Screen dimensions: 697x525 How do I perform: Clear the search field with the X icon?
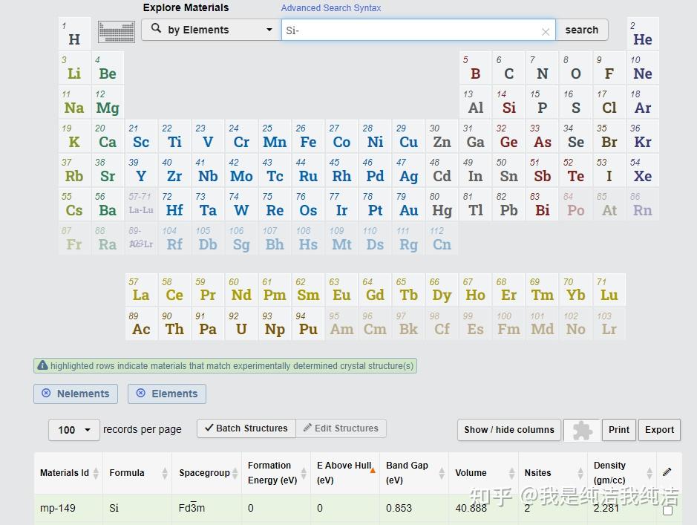(x=546, y=31)
